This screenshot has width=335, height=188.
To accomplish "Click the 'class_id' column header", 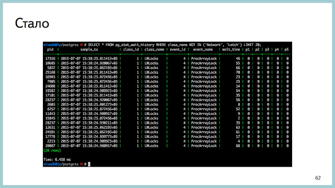I will point(131,50).
